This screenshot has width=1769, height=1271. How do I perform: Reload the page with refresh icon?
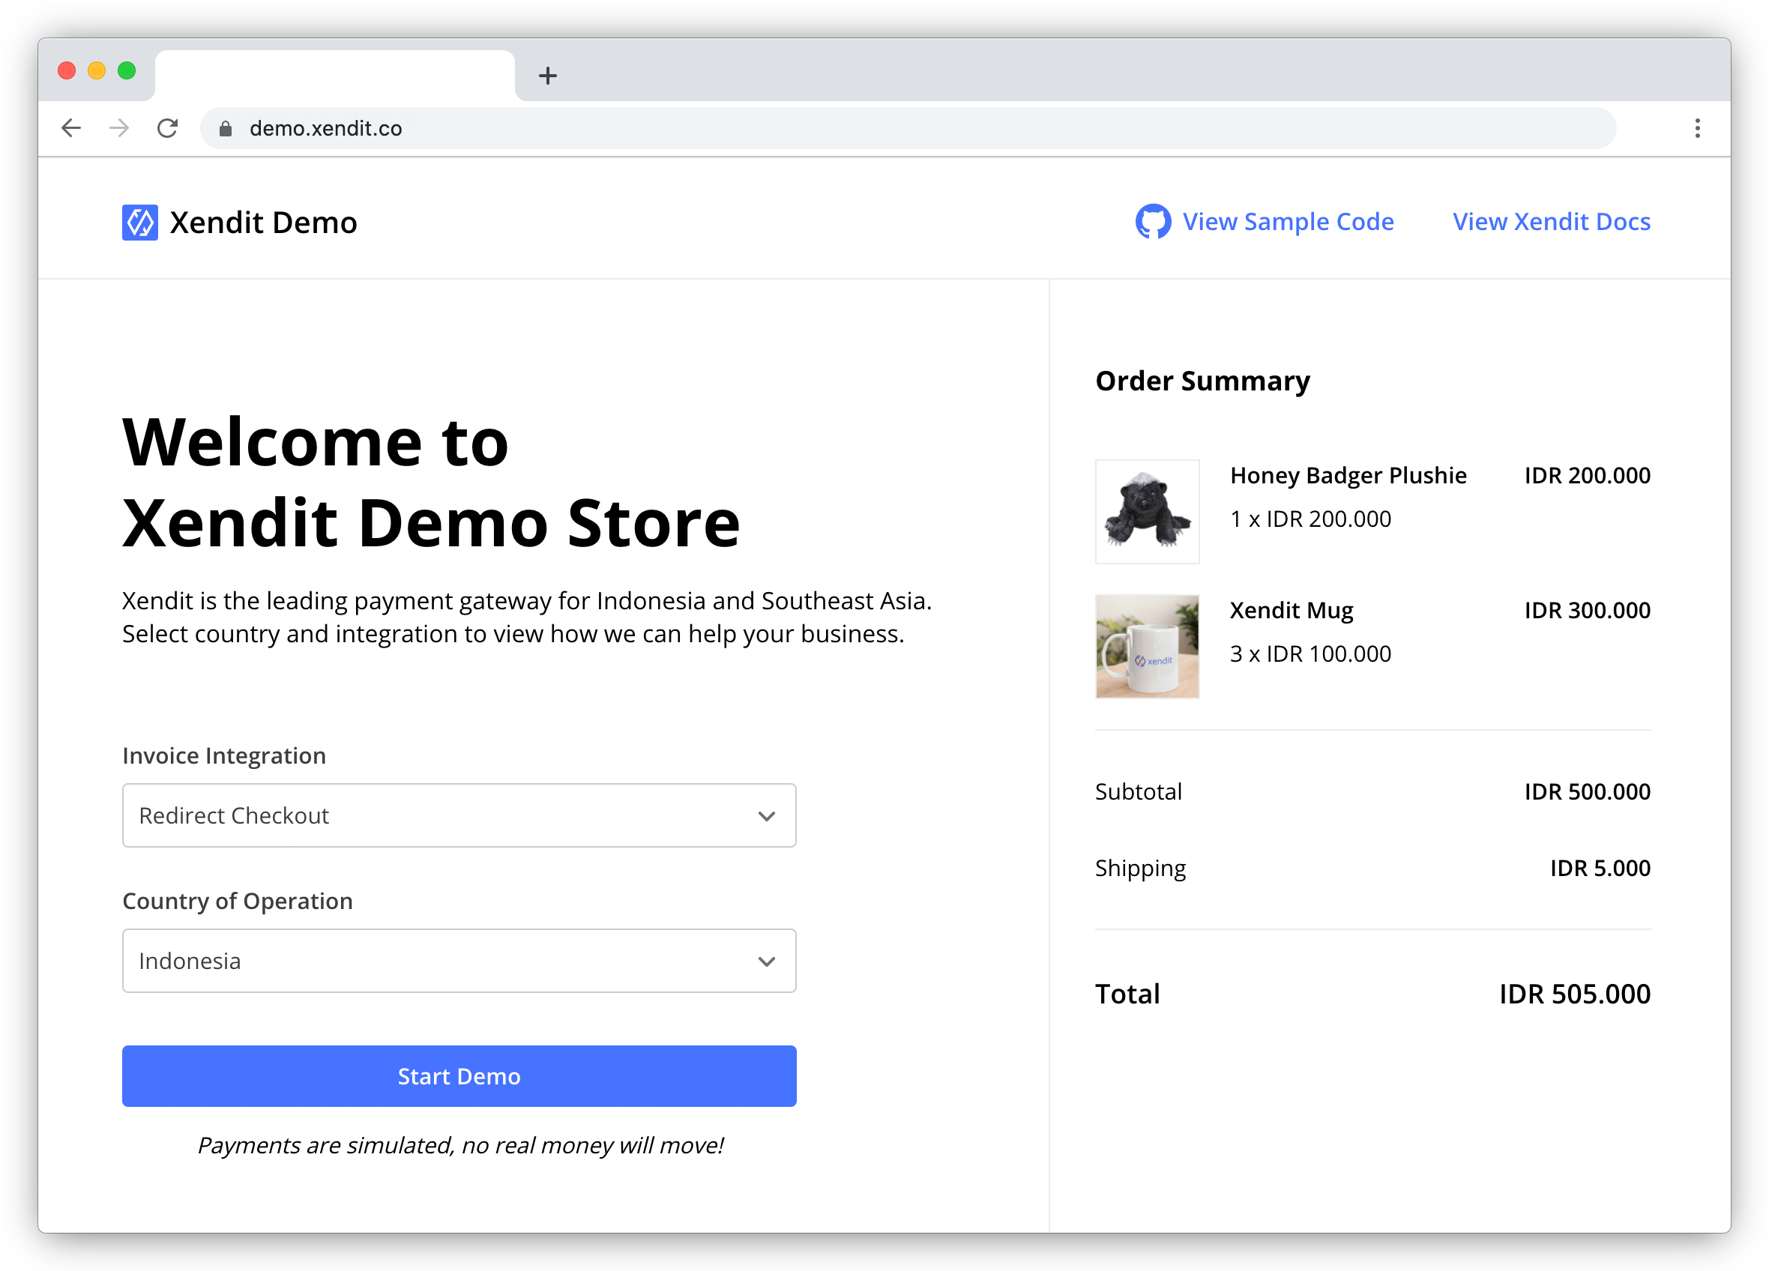pyautogui.click(x=168, y=128)
